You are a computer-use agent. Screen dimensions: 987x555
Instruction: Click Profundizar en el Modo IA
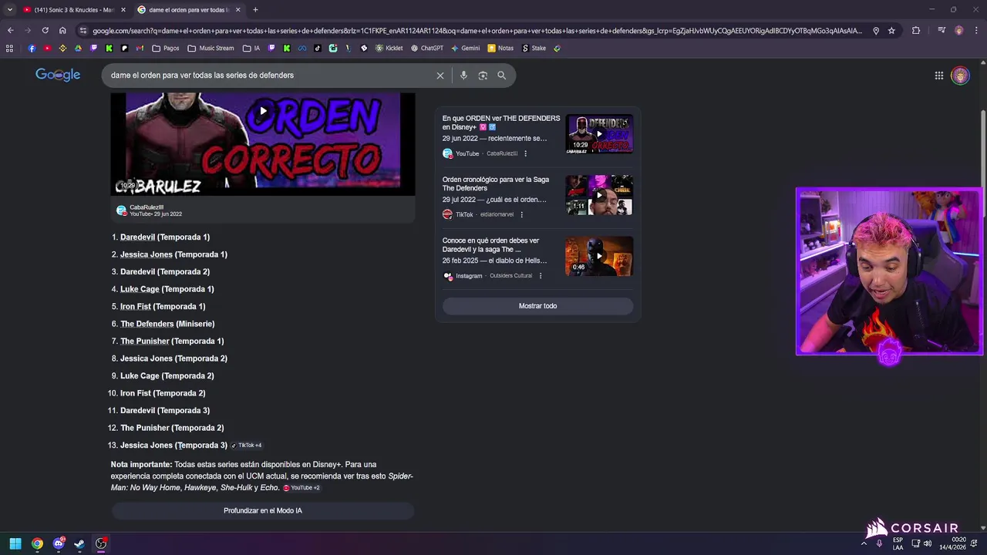(263, 510)
